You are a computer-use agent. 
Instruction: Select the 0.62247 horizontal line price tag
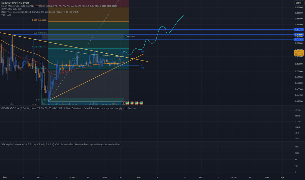[298, 30]
